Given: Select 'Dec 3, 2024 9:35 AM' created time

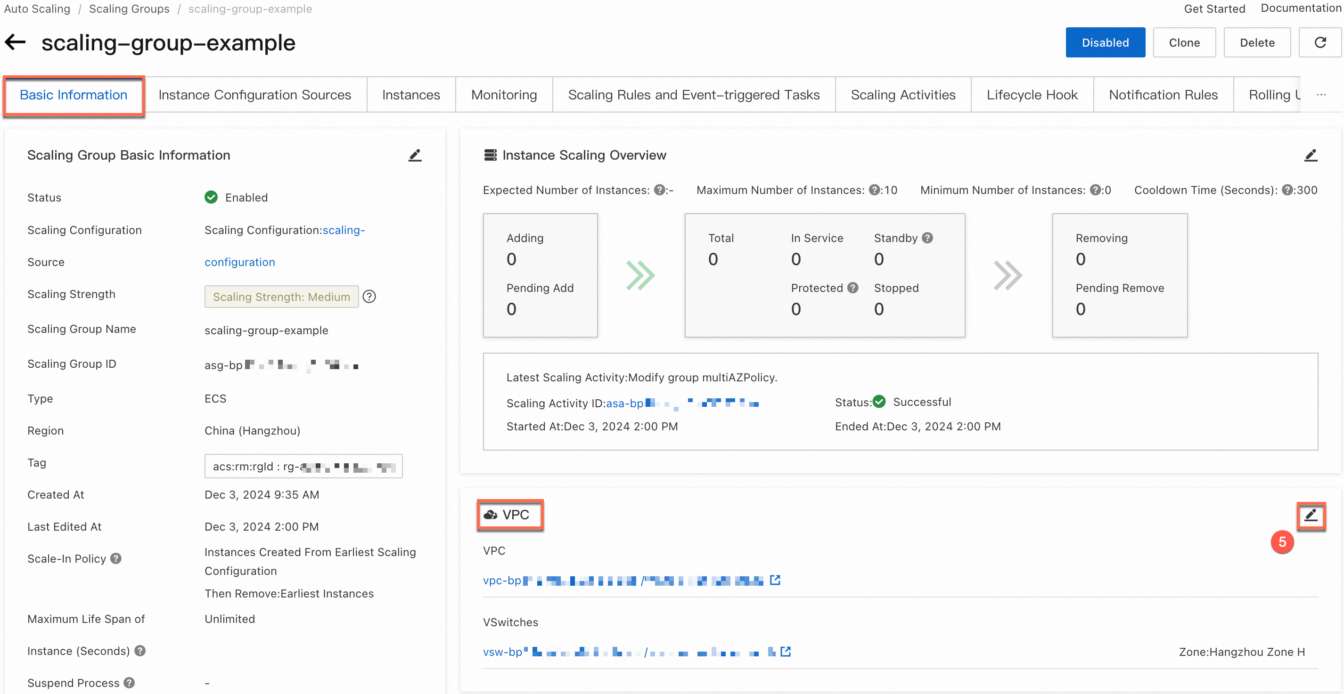Looking at the screenshot, I should [262, 495].
